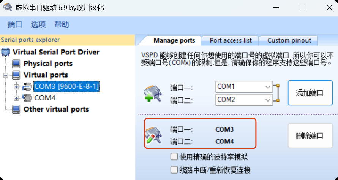Click the VSPD description text
338x180 pixels.
[237, 59]
